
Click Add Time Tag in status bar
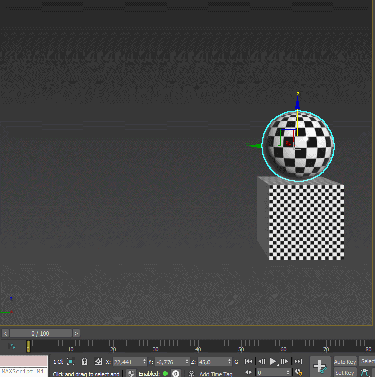click(216, 374)
